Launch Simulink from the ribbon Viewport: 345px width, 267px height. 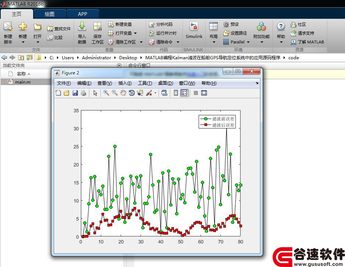(194, 30)
